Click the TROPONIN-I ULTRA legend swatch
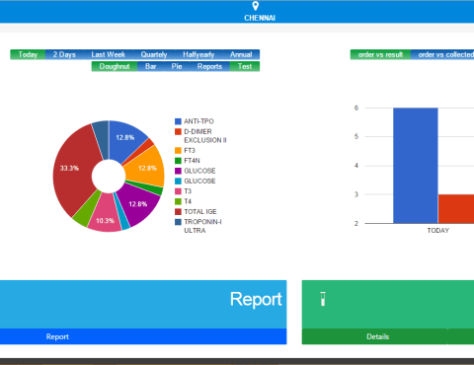The height and width of the screenshot is (365, 474). point(178,222)
